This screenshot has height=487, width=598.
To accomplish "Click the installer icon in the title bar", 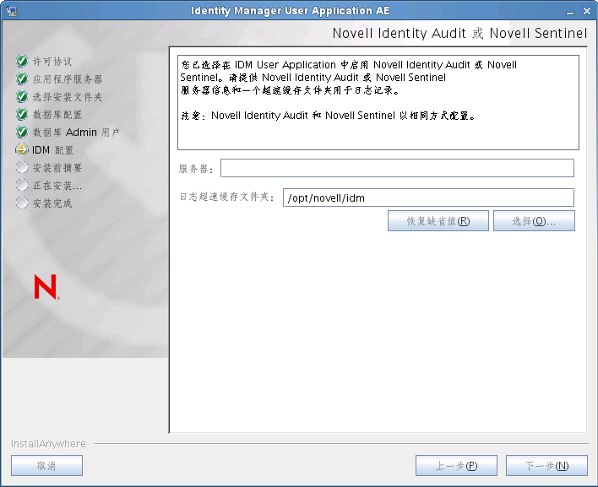I will click(12, 11).
